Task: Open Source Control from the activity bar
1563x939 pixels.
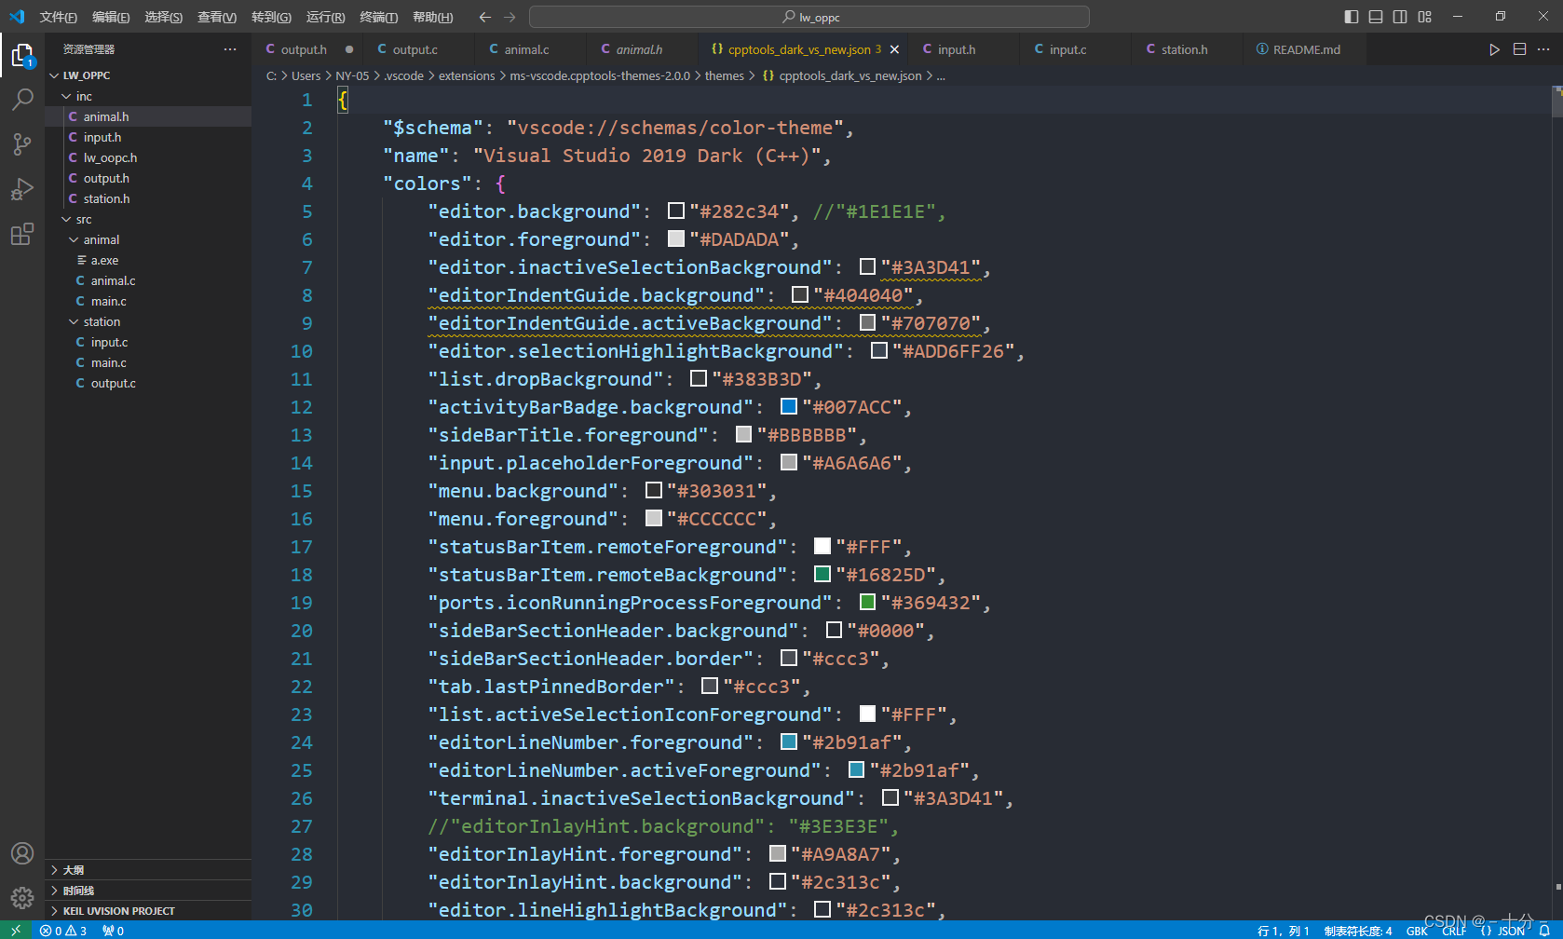Action: pos(22,144)
